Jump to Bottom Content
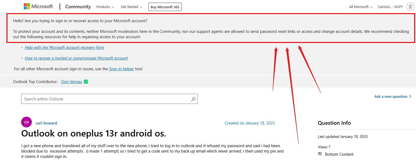Screen dimensions: 416x164 click(x=339, y=154)
